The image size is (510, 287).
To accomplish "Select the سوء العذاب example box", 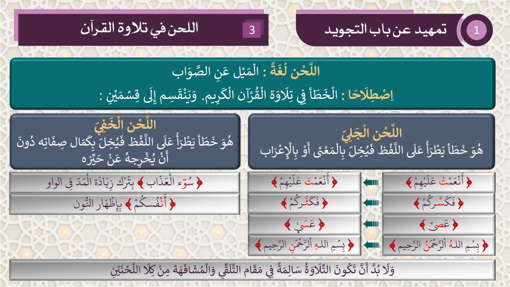I will coord(125,183).
